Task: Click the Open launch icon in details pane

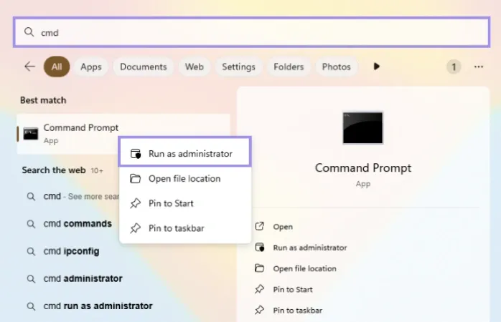Action: 259,226
